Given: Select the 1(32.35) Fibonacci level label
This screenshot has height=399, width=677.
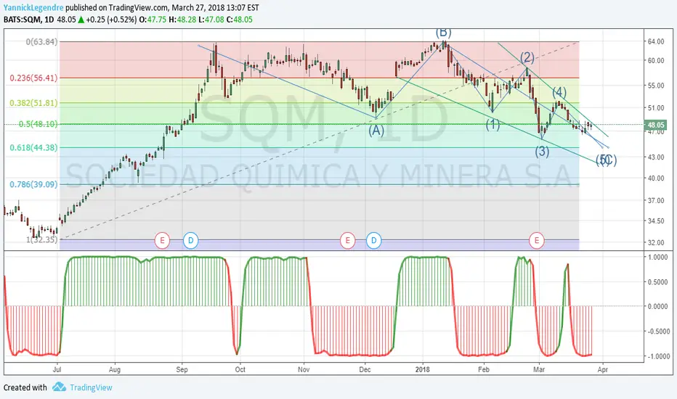Looking at the screenshot, I should (x=41, y=239).
